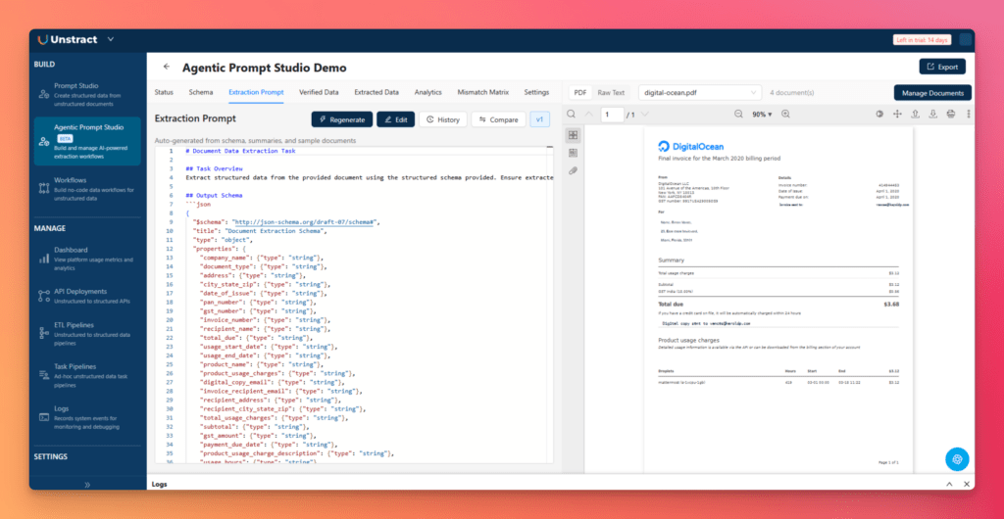Image resolution: width=1004 pixels, height=519 pixels.
Task: Open the PDF viewer more options menu
Action: (967, 115)
